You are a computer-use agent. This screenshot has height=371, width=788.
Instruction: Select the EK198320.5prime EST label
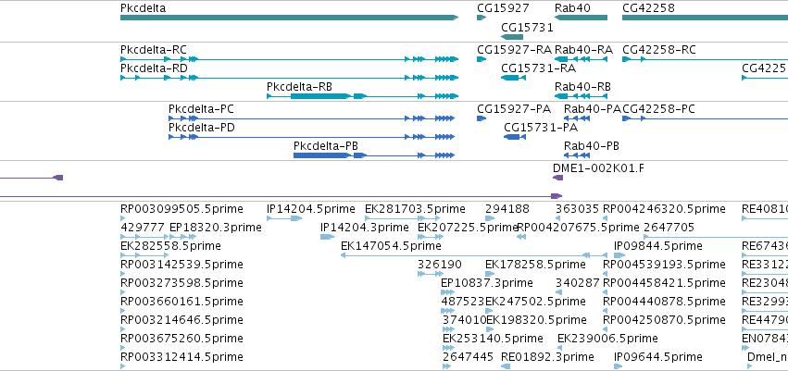(x=536, y=320)
